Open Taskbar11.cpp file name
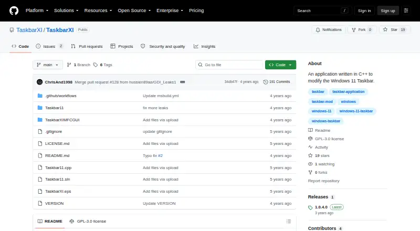This screenshot has height=231, width=420. point(58,168)
